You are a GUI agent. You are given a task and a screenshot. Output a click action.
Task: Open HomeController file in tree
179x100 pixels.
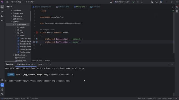(x=24, y=44)
